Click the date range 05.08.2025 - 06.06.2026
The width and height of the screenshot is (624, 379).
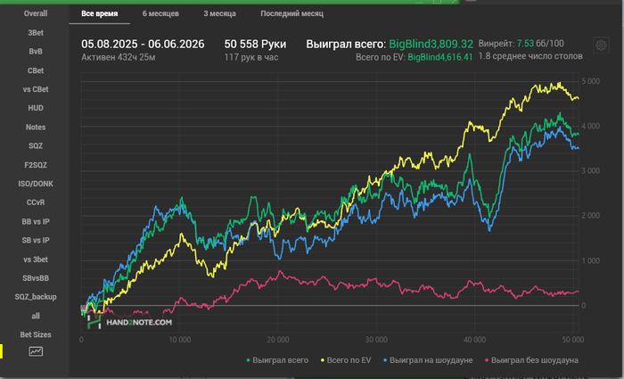tap(143, 44)
